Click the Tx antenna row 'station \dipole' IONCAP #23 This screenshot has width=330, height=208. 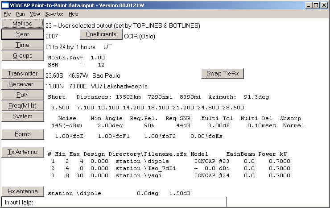[x=171, y=162]
